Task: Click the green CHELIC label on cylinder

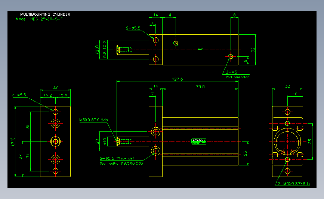Action: coord(199,142)
